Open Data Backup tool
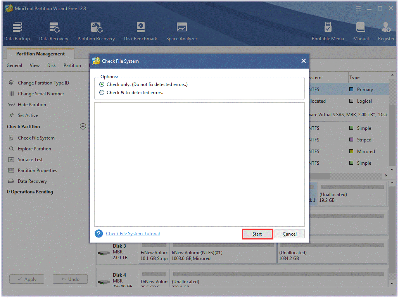 pyautogui.click(x=17, y=31)
